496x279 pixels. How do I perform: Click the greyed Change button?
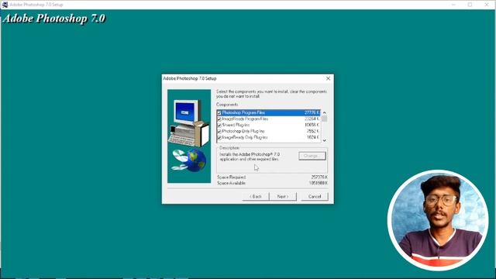(x=312, y=156)
